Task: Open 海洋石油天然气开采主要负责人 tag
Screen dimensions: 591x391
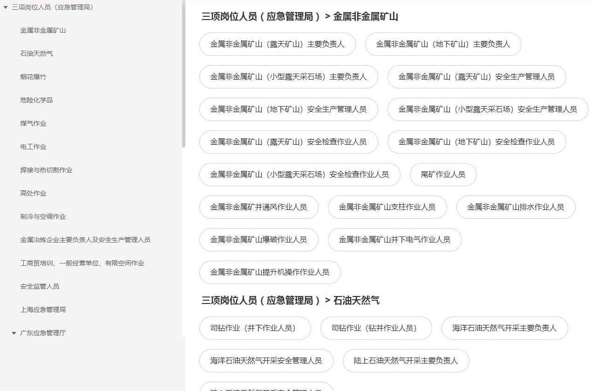Action: click(504, 328)
